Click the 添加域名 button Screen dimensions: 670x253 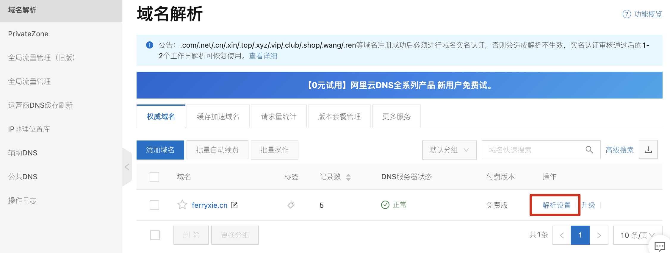[160, 150]
